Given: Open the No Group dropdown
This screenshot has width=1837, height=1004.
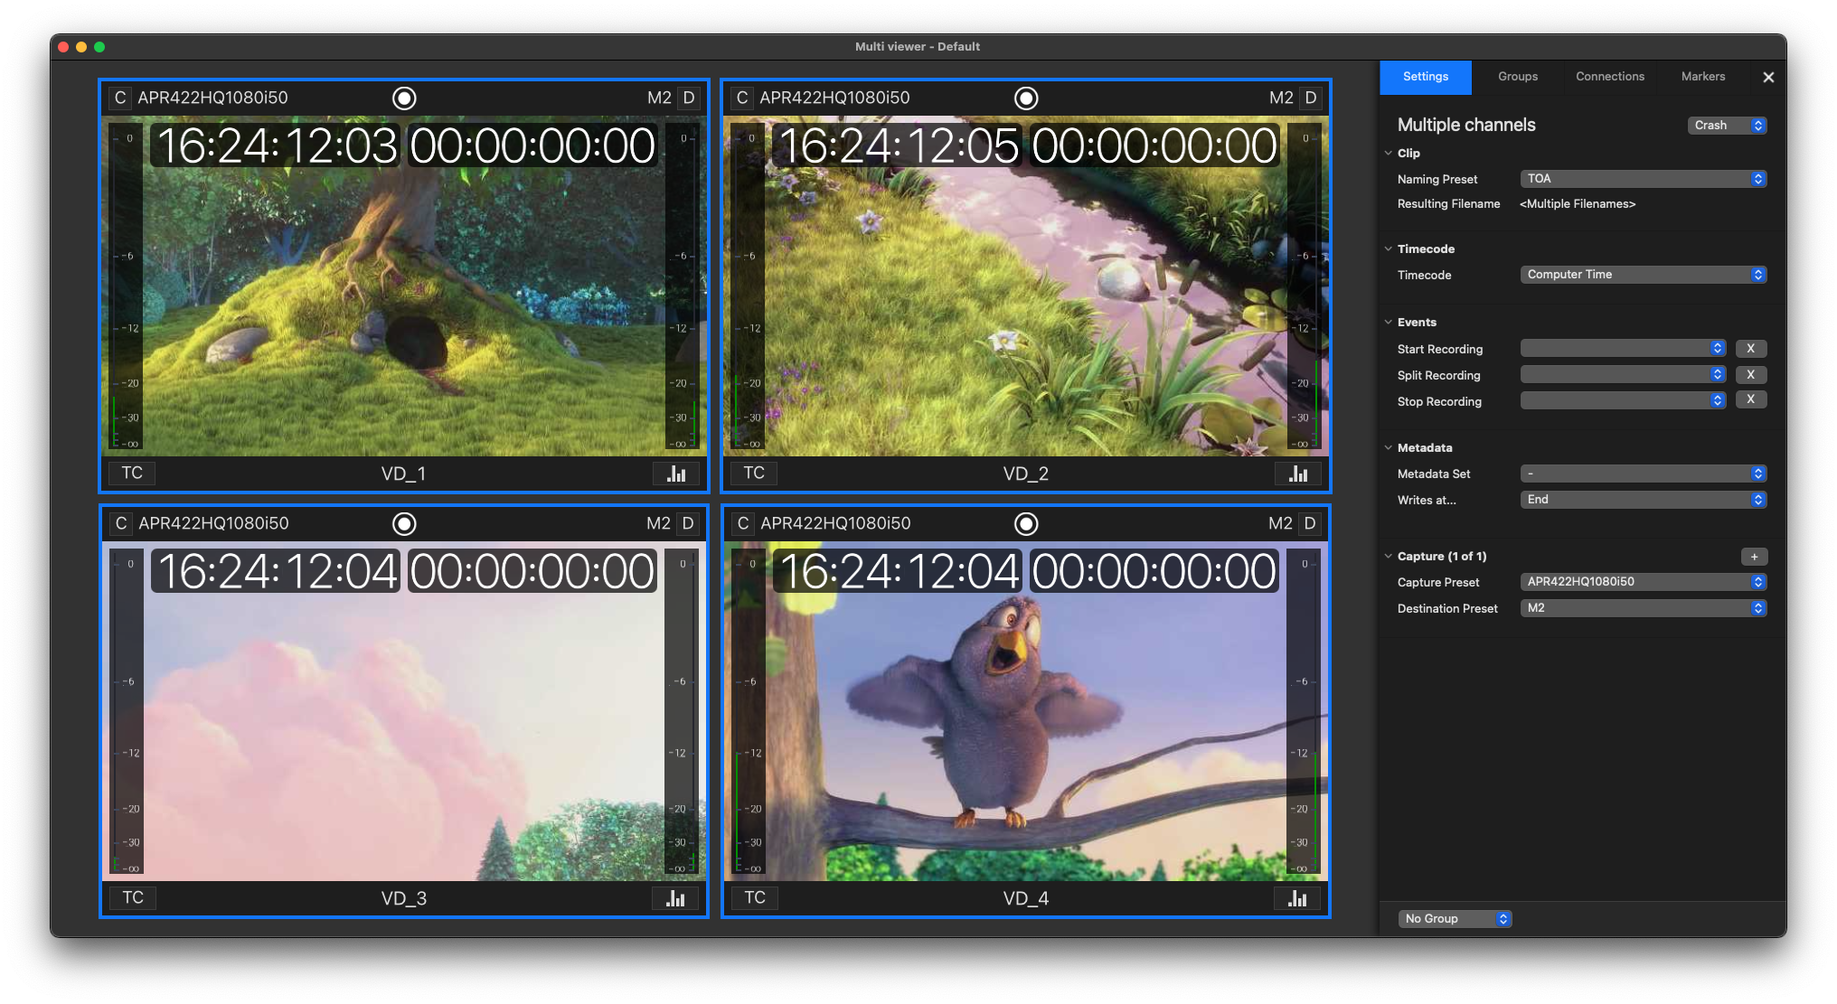Looking at the screenshot, I should tap(1455, 919).
